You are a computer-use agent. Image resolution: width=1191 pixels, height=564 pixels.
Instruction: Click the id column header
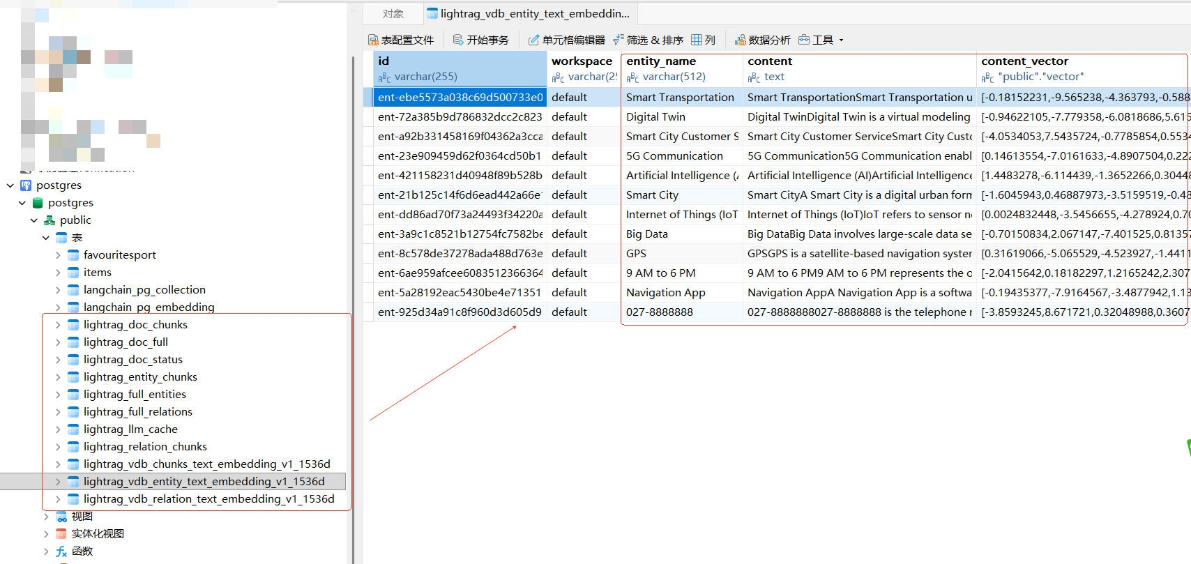click(460, 69)
